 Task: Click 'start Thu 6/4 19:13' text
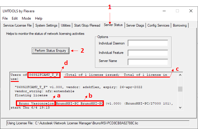30,108
